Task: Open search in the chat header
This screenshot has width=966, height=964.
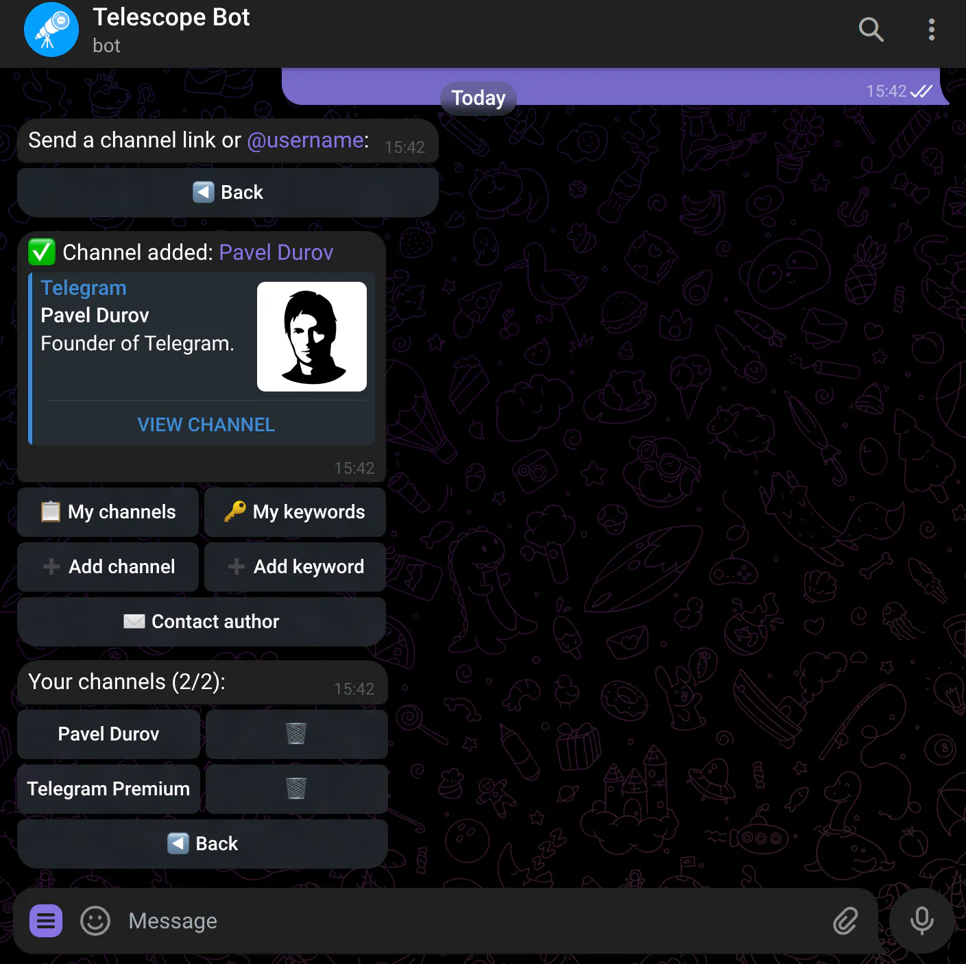Action: pyautogui.click(x=871, y=29)
